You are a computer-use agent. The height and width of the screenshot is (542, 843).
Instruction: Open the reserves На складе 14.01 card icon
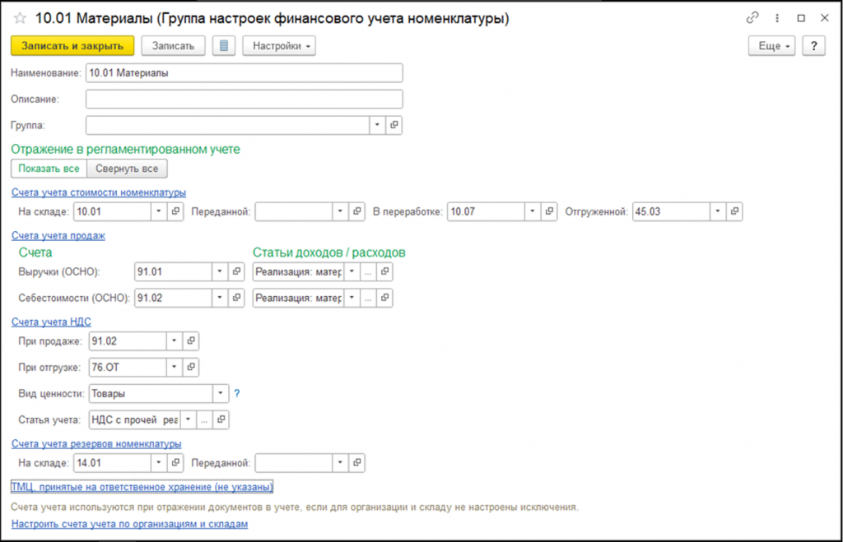pyautogui.click(x=175, y=462)
